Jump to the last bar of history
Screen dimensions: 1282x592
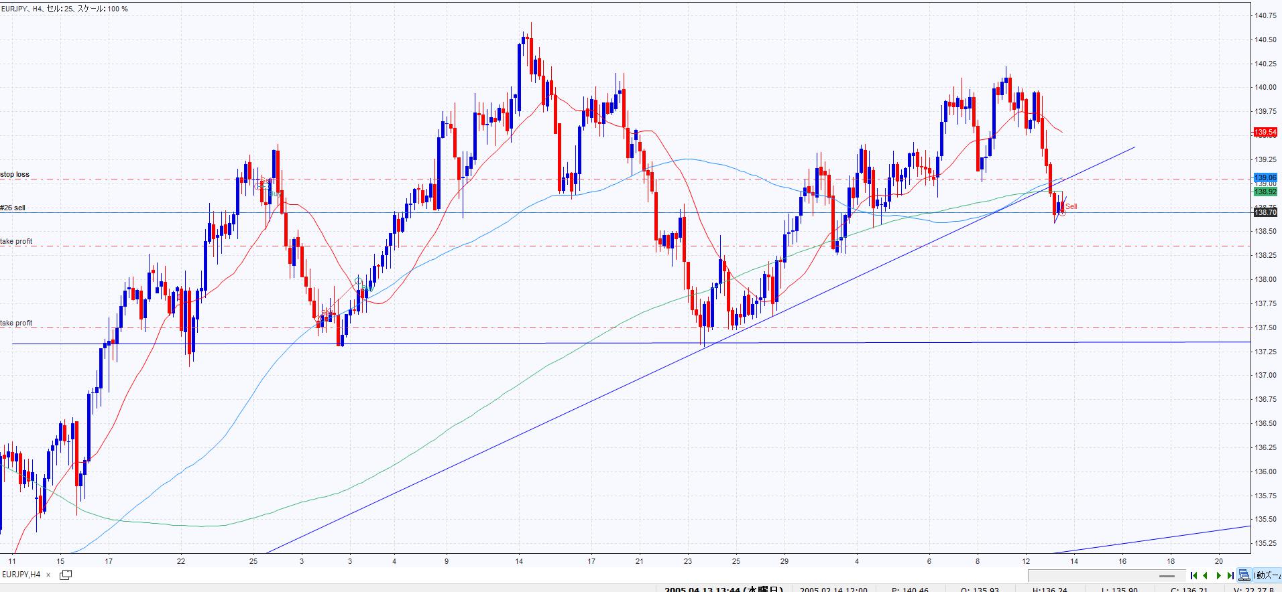tap(1230, 575)
